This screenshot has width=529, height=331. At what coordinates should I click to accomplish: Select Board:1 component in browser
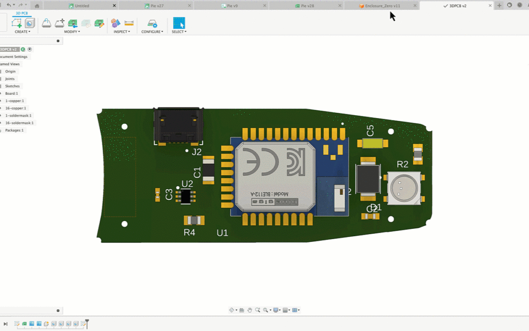point(12,93)
